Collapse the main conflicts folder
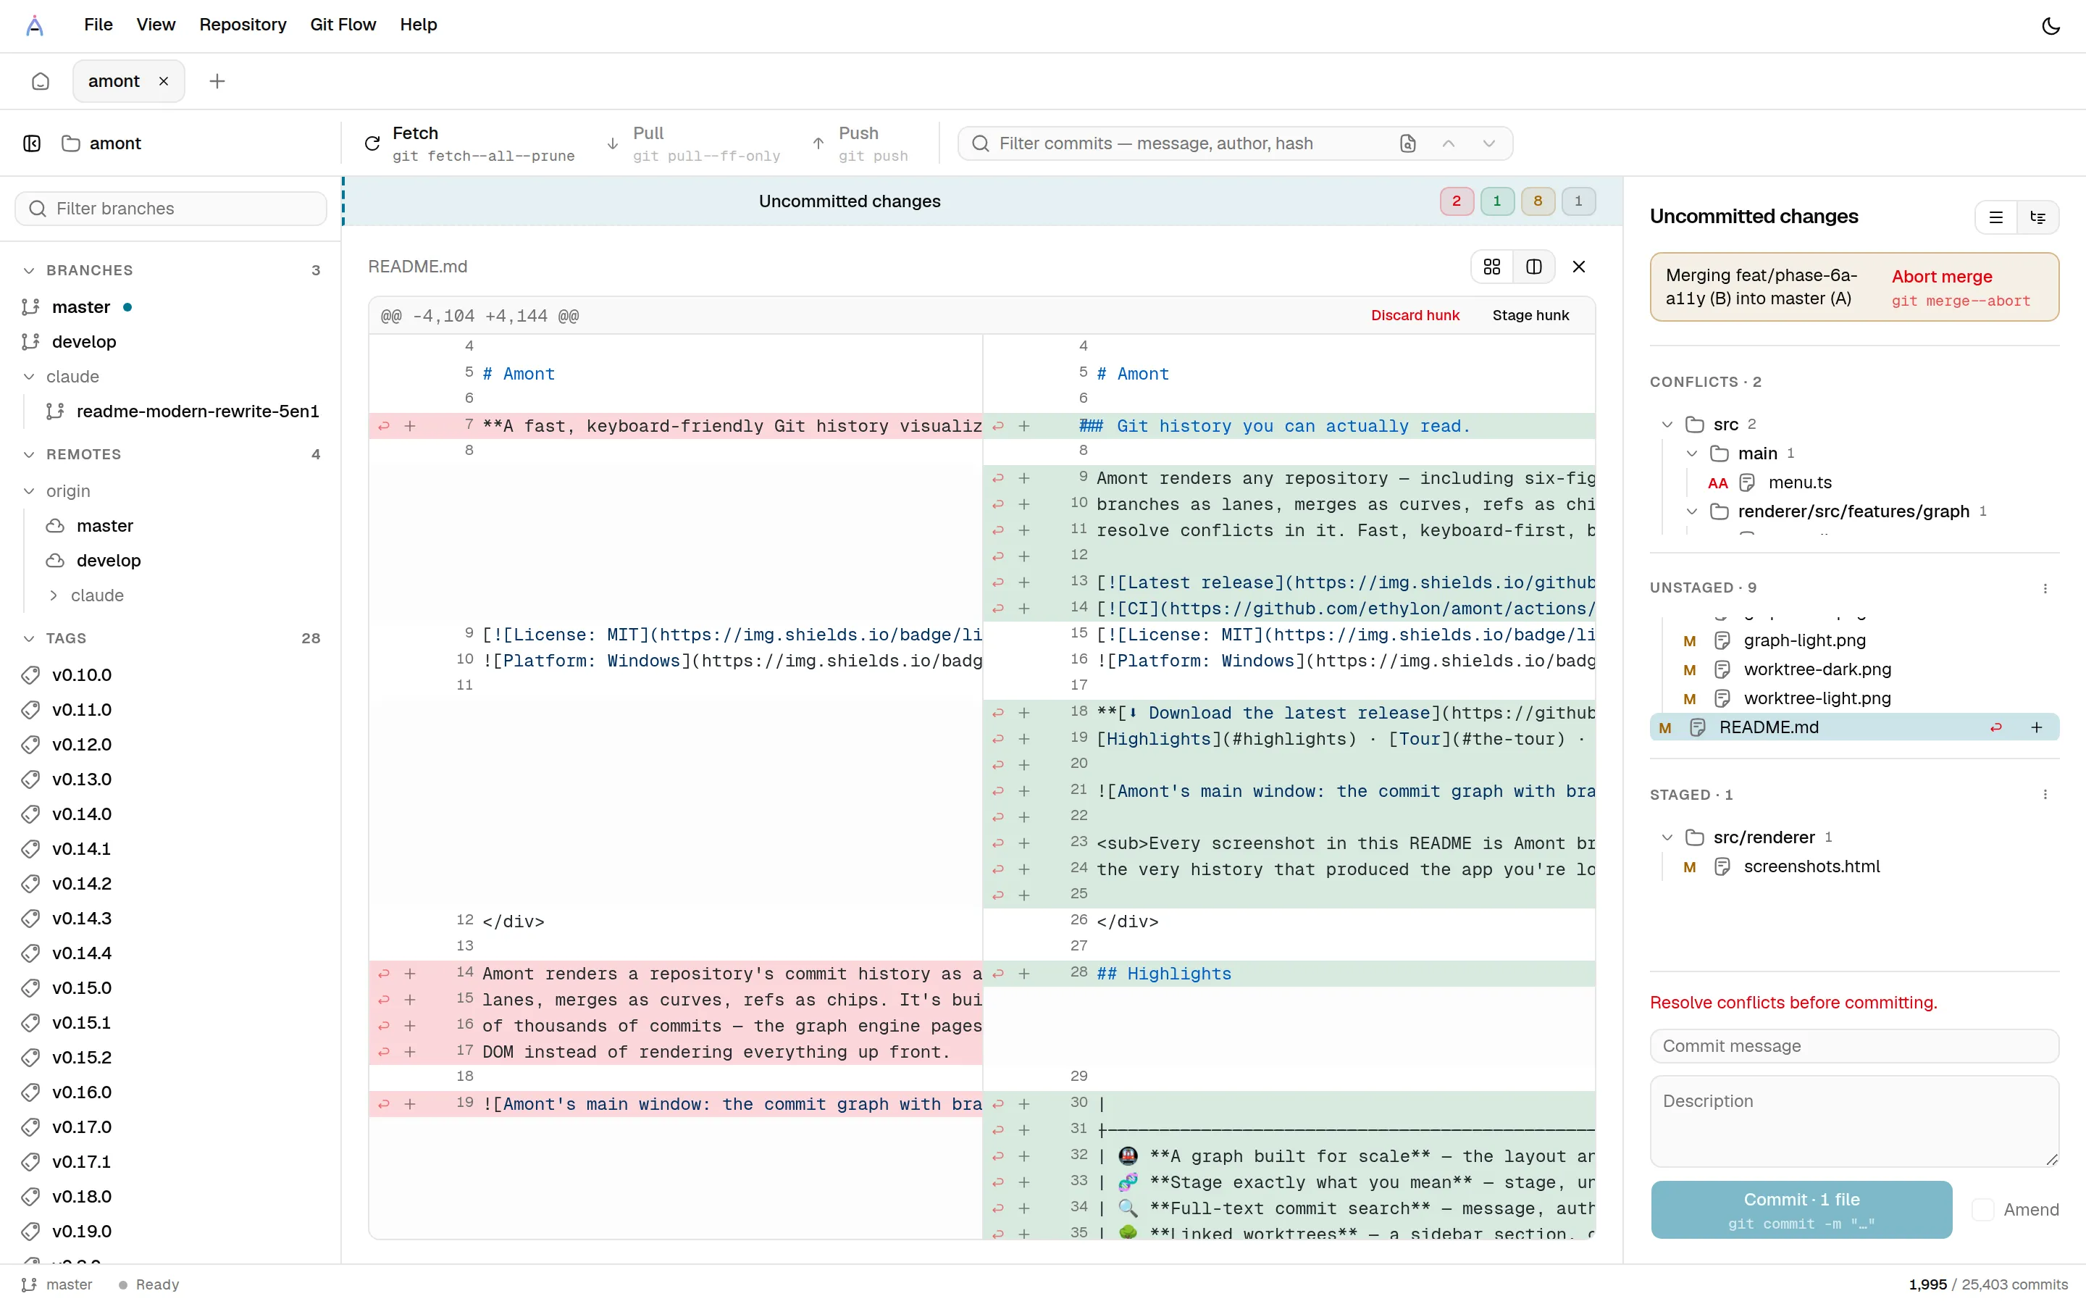The image size is (2086, 1304). tap(1692, 454)
